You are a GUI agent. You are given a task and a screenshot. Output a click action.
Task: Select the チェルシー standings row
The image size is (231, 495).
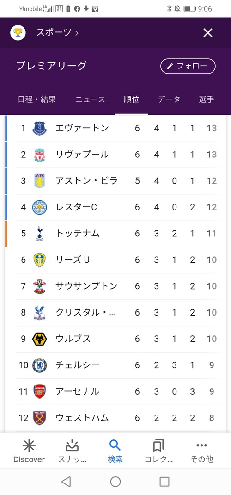click(x=115, y=365)
